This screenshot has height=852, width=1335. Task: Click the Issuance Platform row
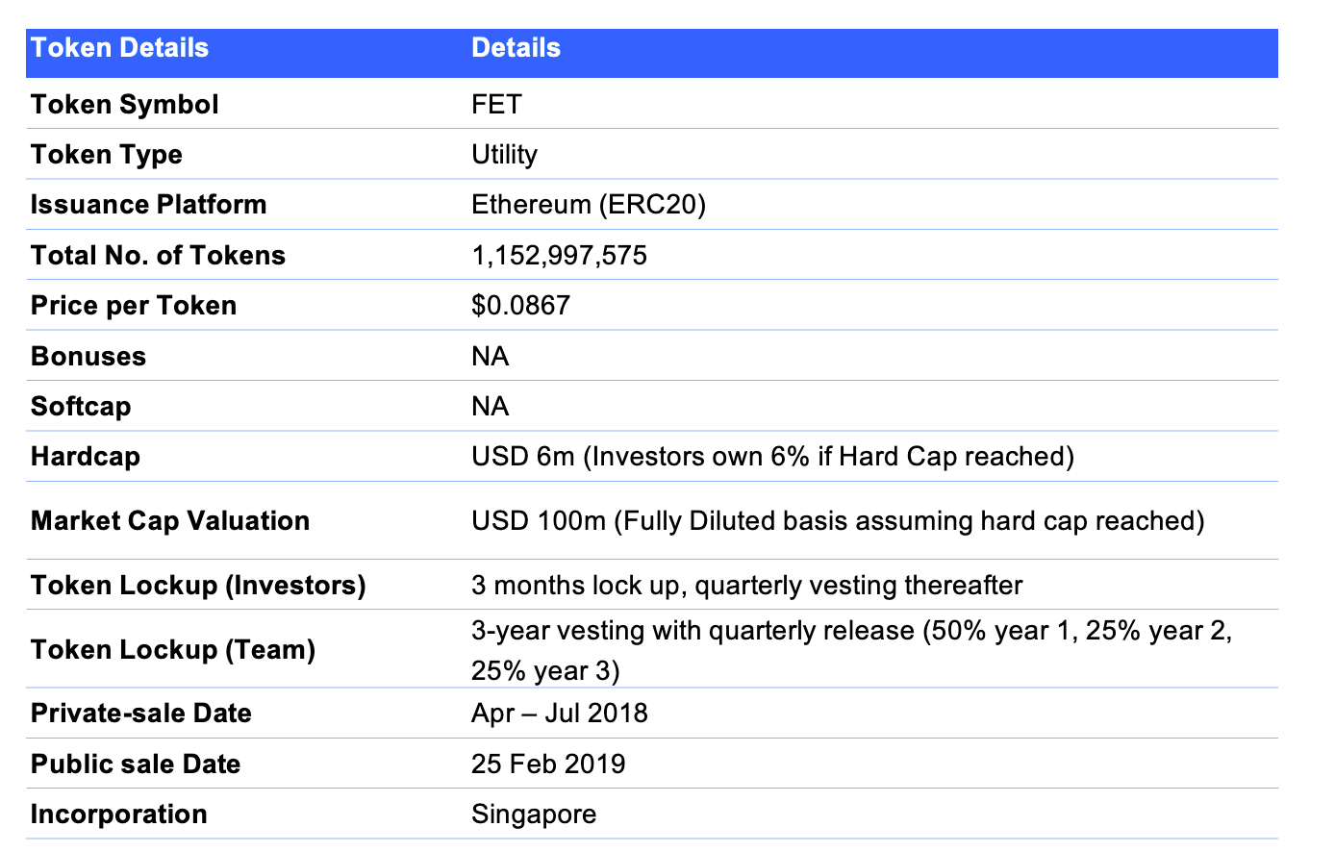tap(148, 204)
